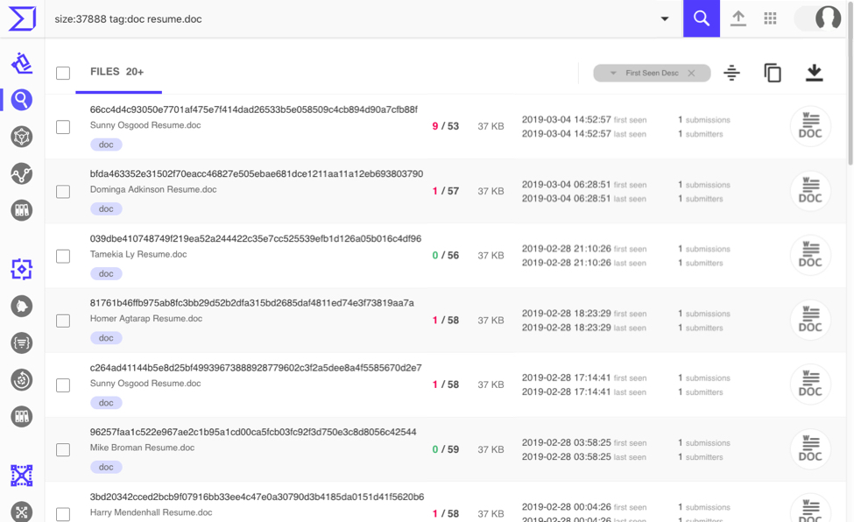Open the upper books library sidebar icon
The image size is (854, 522).
pyautogui.click(x=22, y=210)
